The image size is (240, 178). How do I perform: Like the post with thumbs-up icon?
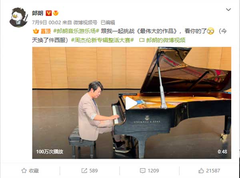click(x=201, y=170)
